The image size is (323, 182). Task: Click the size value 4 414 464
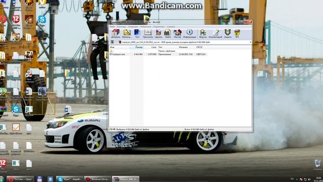138,54
